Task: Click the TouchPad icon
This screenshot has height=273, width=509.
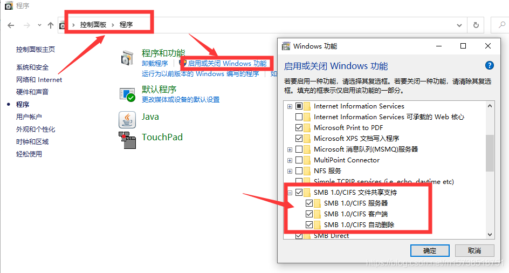Action: coord(127,140)
